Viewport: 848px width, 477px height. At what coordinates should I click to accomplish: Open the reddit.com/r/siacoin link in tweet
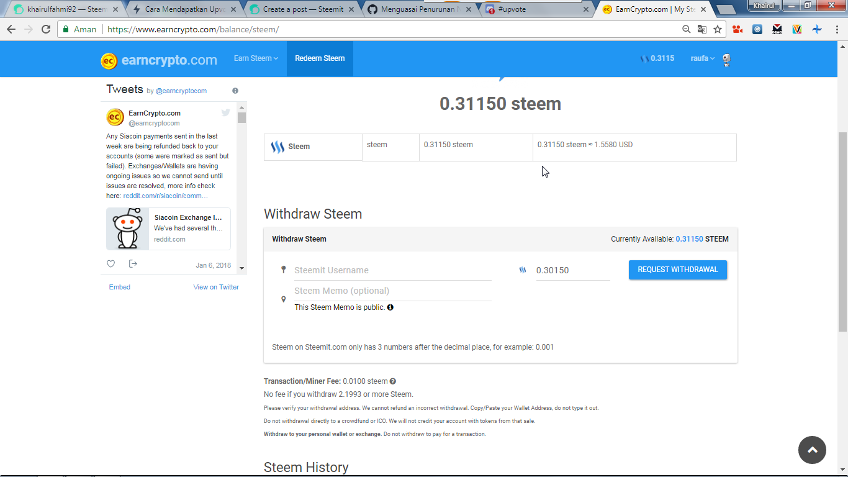166,196
